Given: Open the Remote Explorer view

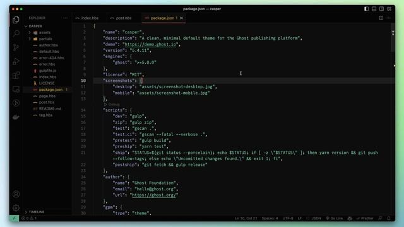Looking at the screenshot, I should 16,89.
